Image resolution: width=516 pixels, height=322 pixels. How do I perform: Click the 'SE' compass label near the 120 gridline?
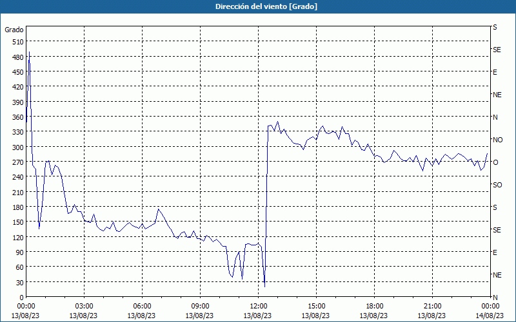(x=497, y=230)
